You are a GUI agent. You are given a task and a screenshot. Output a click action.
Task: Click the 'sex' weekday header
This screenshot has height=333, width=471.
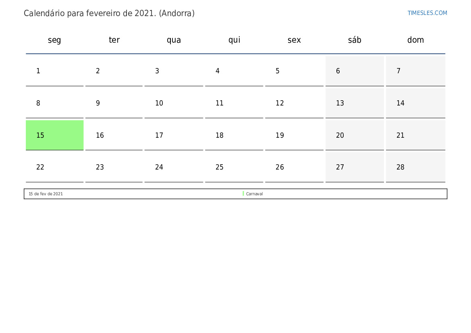[x=294, y=40]
